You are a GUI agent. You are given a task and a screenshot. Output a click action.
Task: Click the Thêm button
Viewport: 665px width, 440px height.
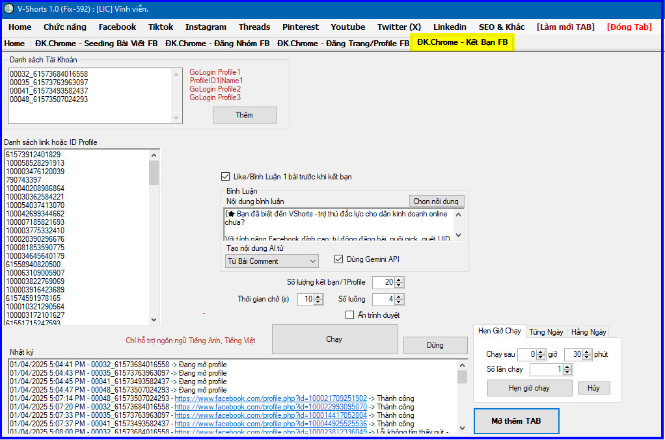coord(245,115)
